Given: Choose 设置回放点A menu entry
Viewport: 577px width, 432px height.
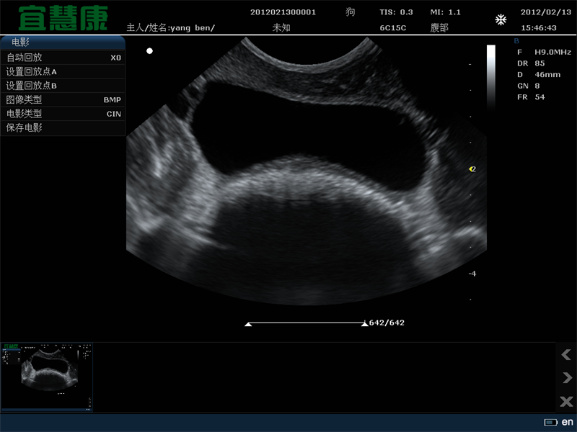Looking at the screenshot, I should [x=63, y=71].
